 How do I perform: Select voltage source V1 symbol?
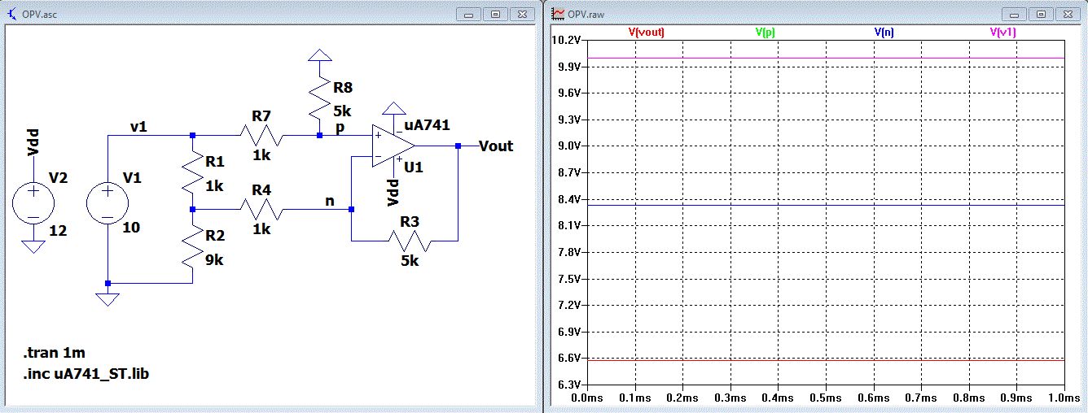[107, 203]
